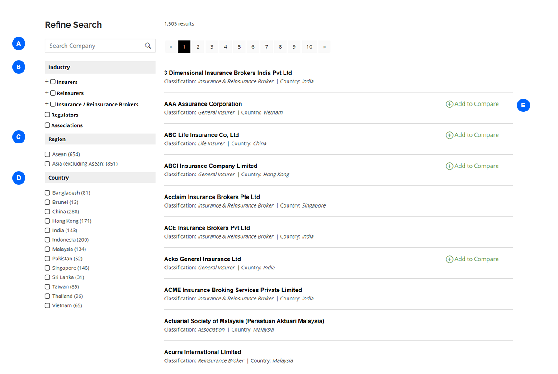The width and height of the screenshot is (558, 374).
Task: Expand Insurance / Reinsurance Brokers subcategories
Action: pos(47,104)
